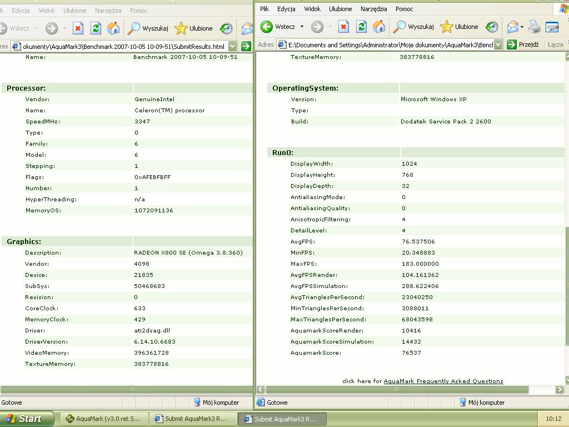Viewport: 569px width, 427px height.
Task: Refresh the page in right window
Action: click(361, 27)
